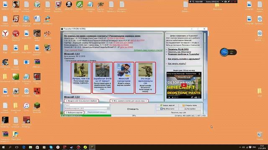Open the Заработал $478 ad card
Viewport: 268px width, 150px height.
102,78
